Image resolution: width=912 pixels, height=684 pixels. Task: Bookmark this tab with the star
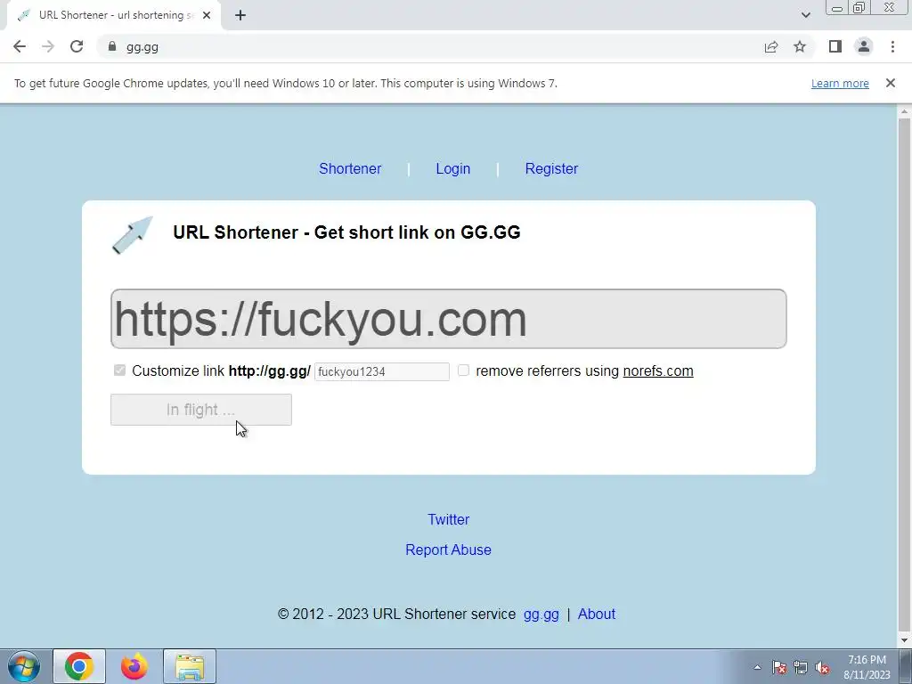[800, 46]
